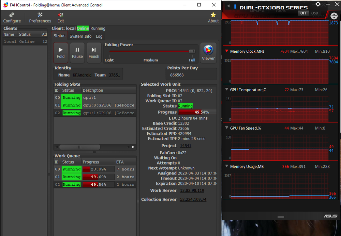Open the Configure toolbar item

click(x=12, y=18)
